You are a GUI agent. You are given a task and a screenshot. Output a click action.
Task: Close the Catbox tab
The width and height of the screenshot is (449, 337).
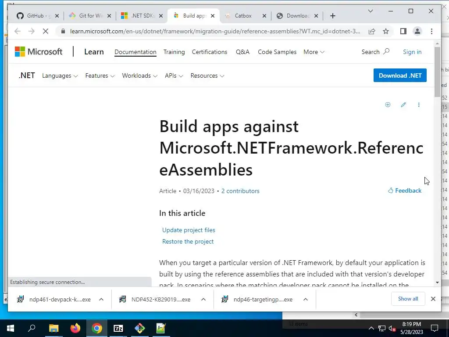click(x=264, y=16)
